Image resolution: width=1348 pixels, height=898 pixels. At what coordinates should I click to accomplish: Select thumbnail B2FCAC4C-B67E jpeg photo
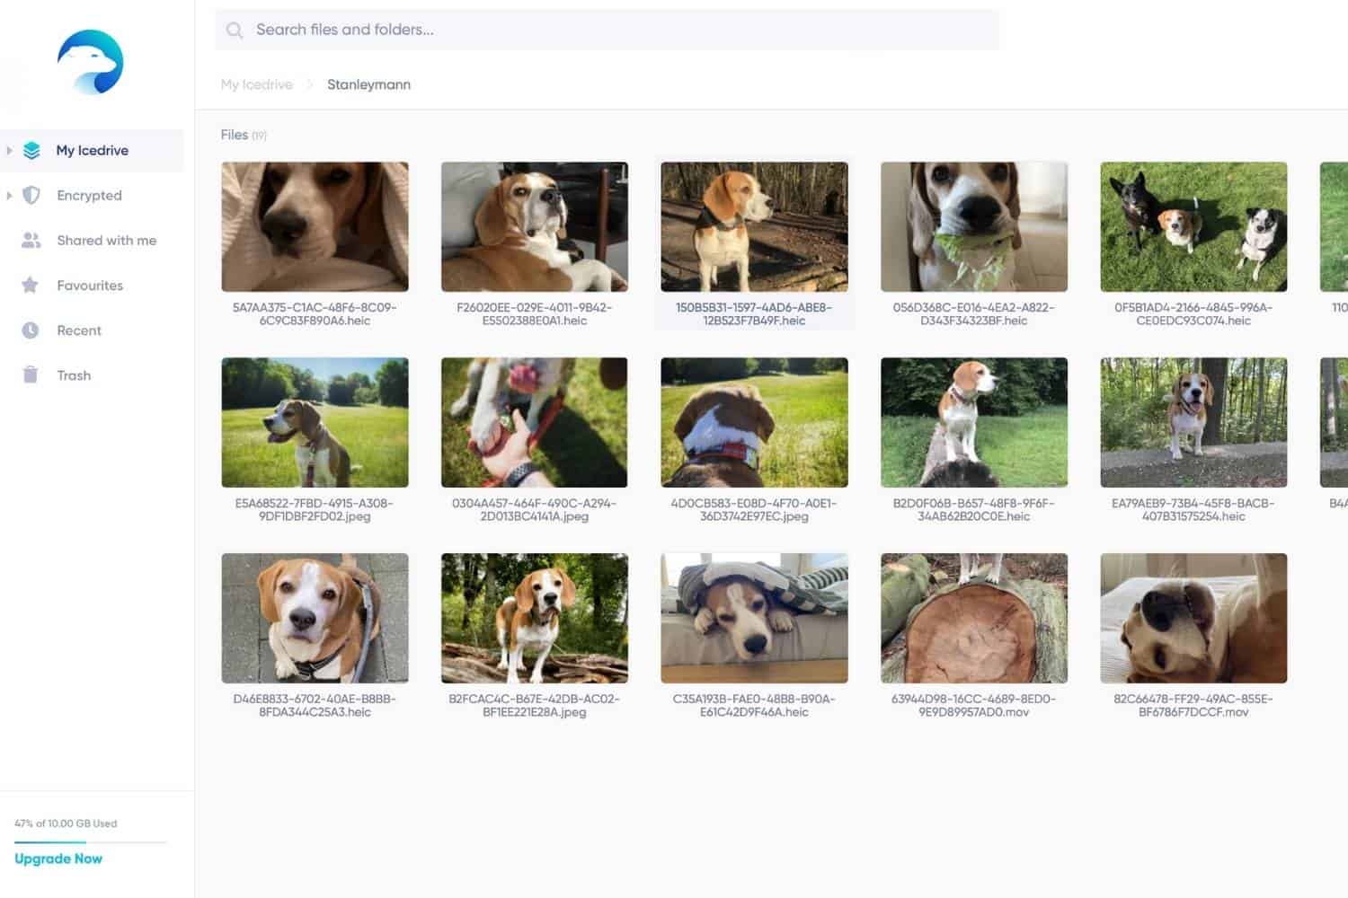[535, 618]
